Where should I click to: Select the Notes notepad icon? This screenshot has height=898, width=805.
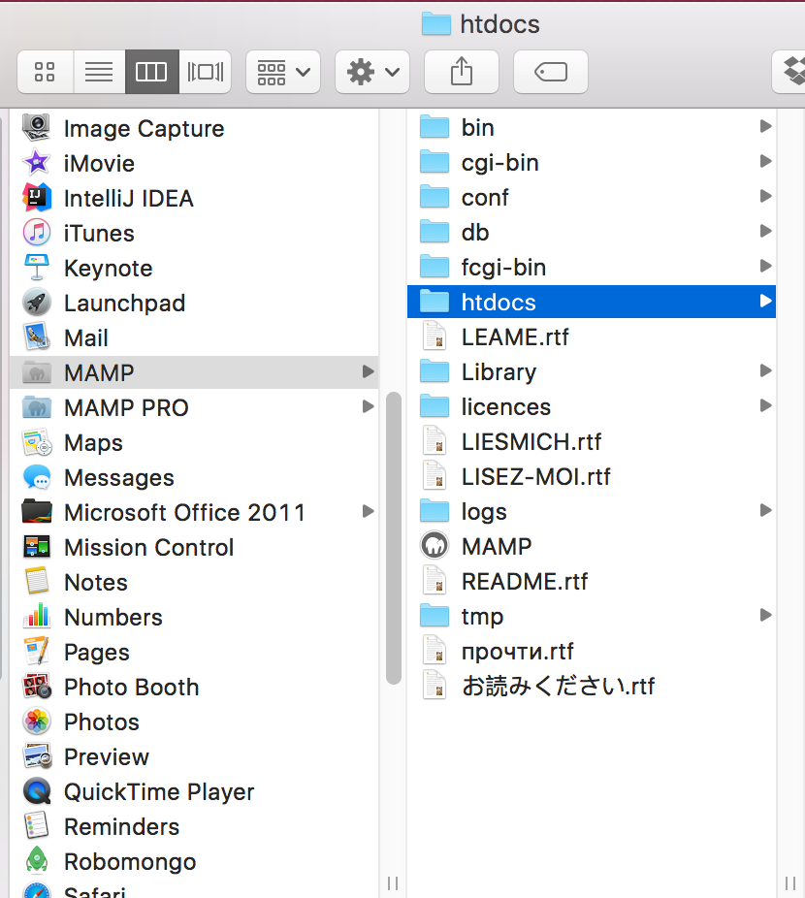pos(37,582)
